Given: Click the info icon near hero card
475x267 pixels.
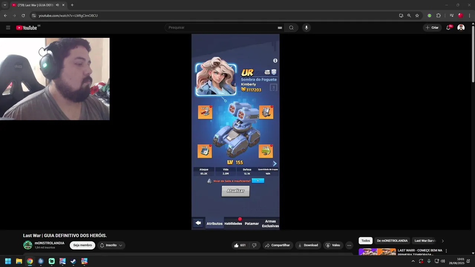Looking at the screenshot, I should 275,60.
